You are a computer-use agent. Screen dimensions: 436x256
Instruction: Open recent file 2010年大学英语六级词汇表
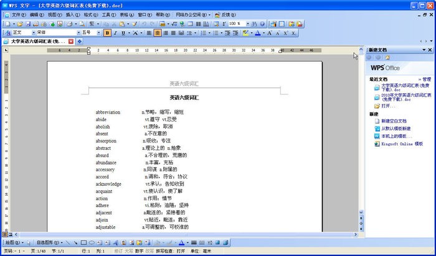pos(406,97)
